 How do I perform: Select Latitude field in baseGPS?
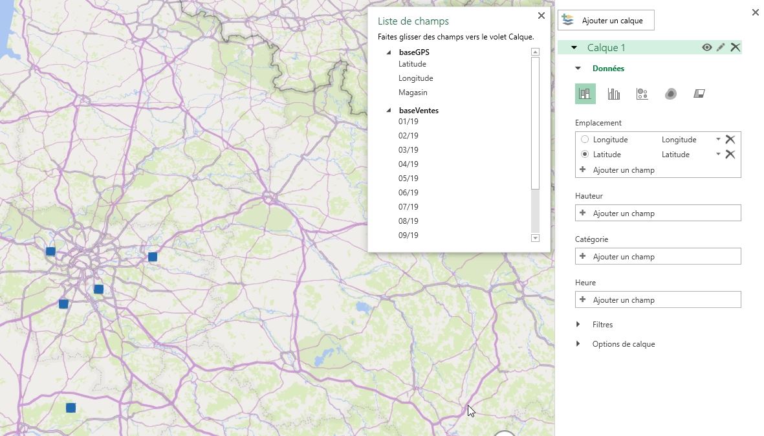[x=412, y=64]
